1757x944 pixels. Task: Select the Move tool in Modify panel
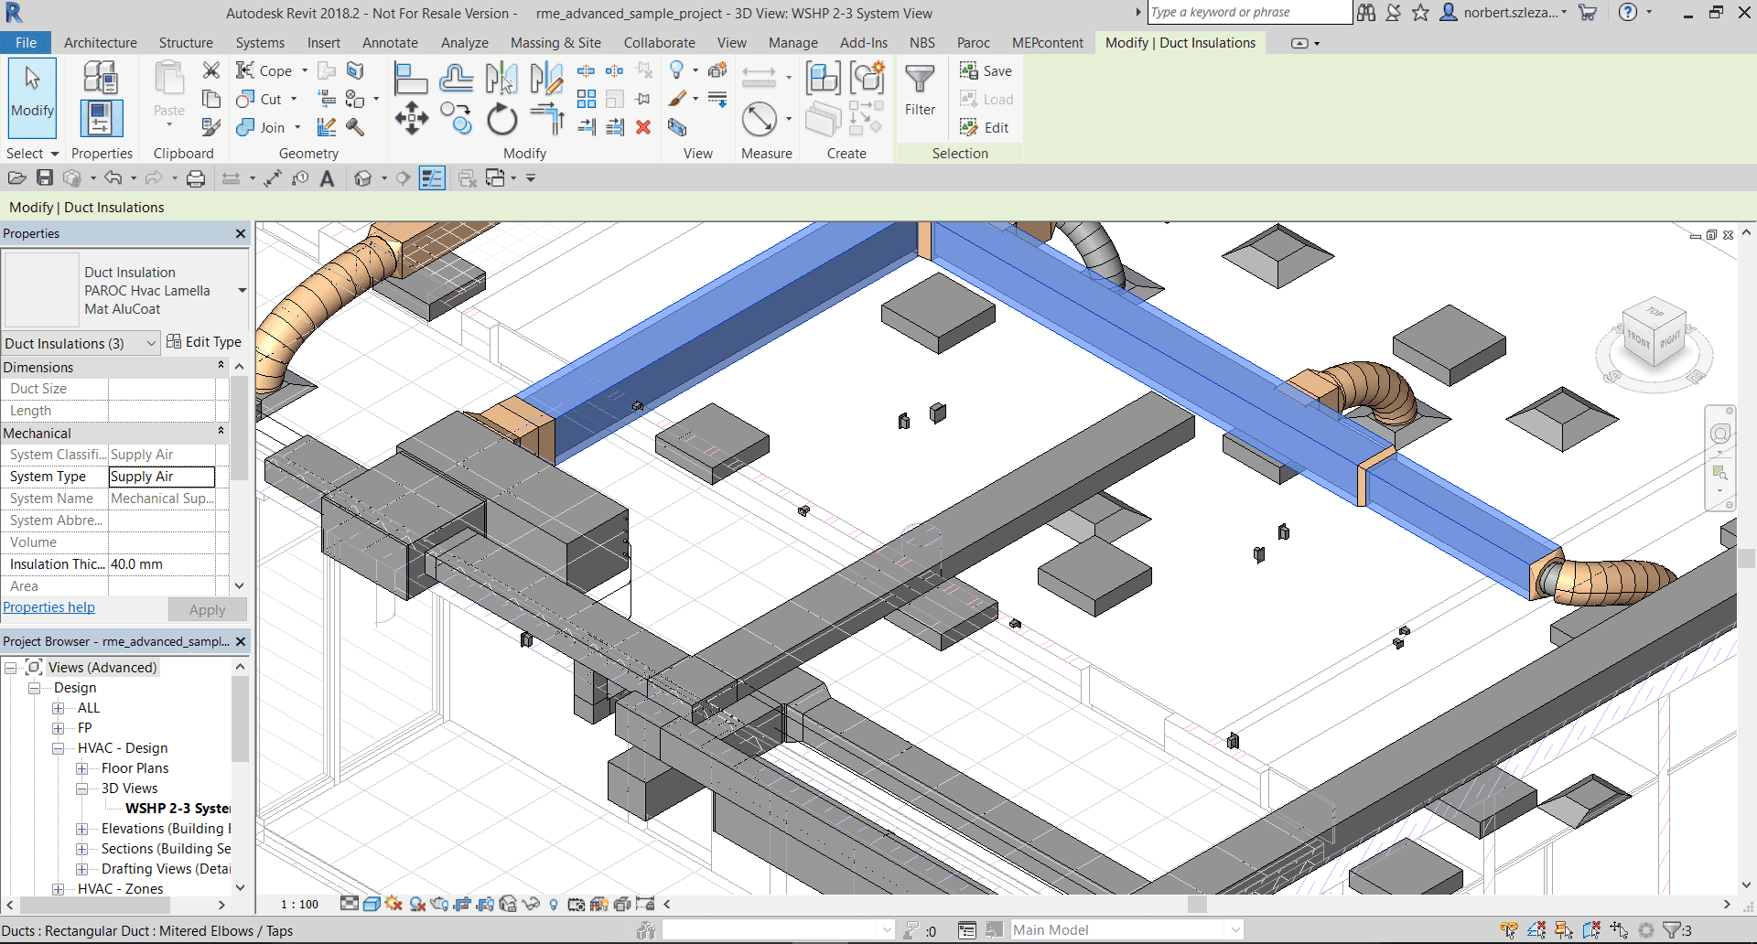coord(411,119)
